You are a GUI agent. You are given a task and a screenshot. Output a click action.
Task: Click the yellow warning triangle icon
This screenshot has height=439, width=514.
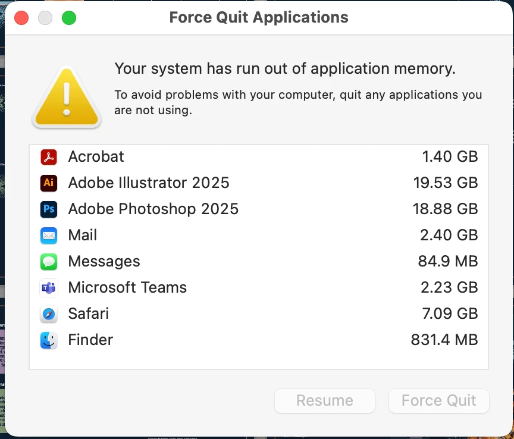[x=67, y=98]
